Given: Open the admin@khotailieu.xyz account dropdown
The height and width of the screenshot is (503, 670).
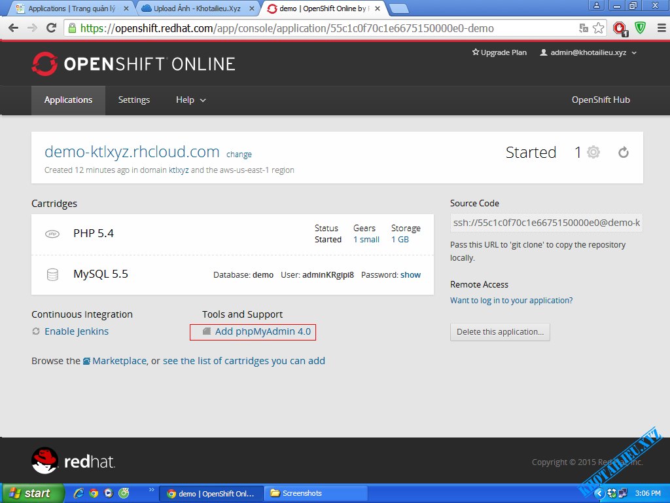Looking at the screenshot, I should [x=588, y=52].
